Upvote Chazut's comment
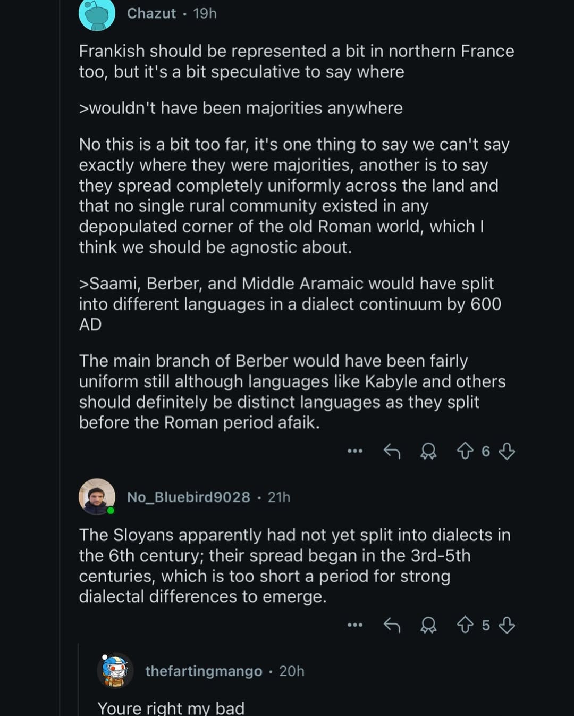Image resolution: width=574 pixels, height=716 pixels. (465, 452)
